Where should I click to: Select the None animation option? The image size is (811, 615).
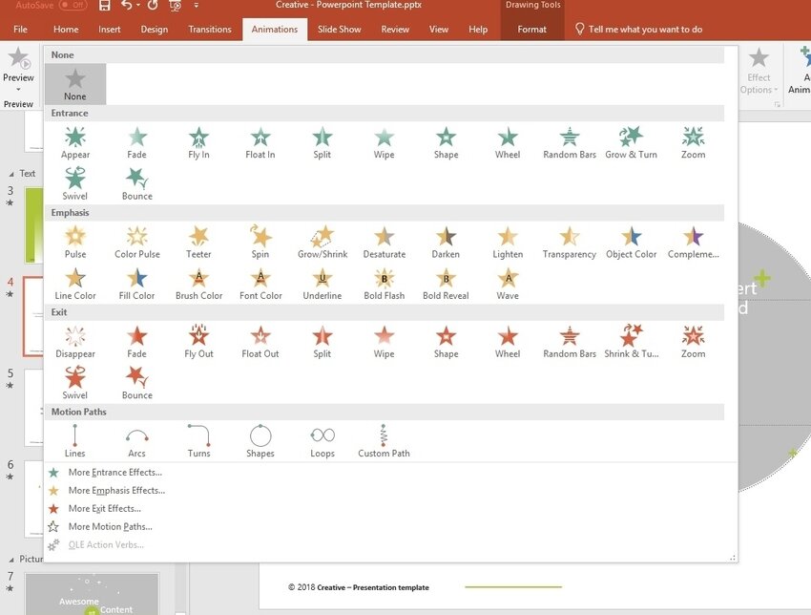pyautogui.click(x=75, y=84)
